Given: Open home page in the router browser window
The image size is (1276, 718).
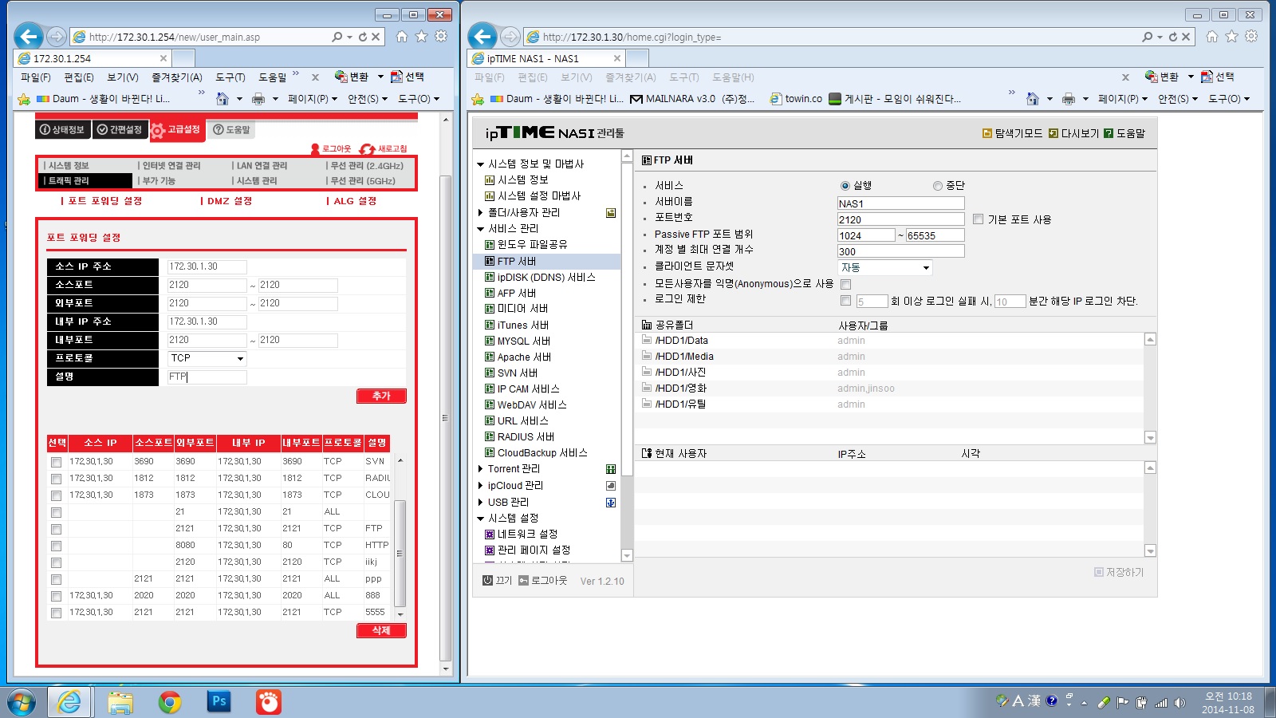Looking at the screenshot, I should (x=402, y=37).
